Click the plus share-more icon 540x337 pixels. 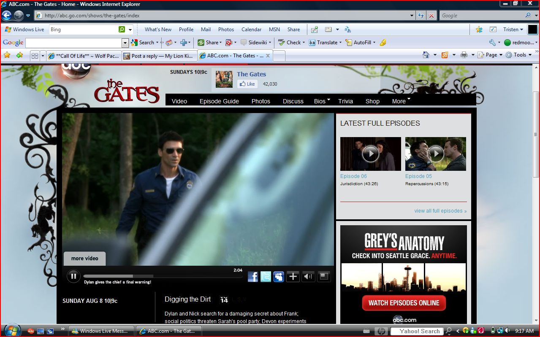point(293,277)
